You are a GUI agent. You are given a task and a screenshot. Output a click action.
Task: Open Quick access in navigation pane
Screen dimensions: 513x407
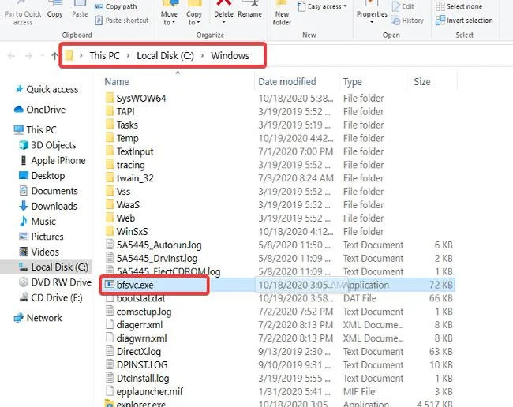[x=47, y=89]
